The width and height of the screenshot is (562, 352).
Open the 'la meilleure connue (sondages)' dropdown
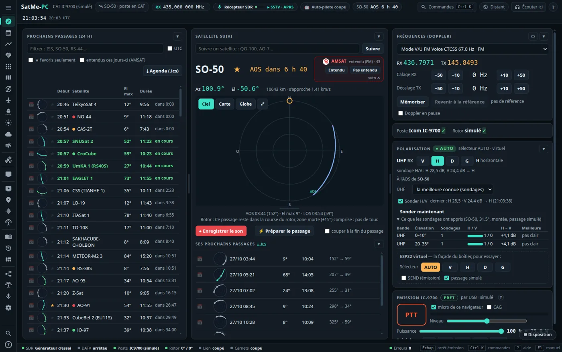(453, 190)
